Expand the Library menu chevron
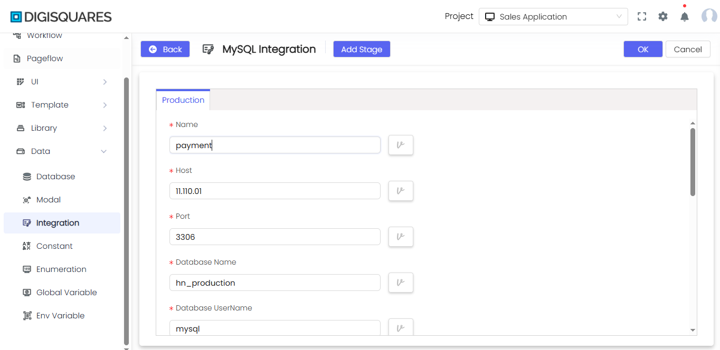Screen dimensions: 720x350 (x=105, y=128)
